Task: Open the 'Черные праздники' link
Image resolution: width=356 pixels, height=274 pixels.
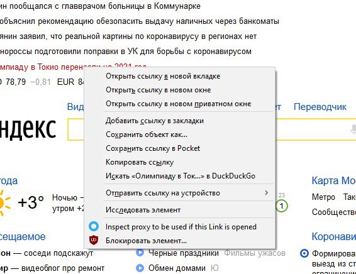Action: tap(184, 253)
